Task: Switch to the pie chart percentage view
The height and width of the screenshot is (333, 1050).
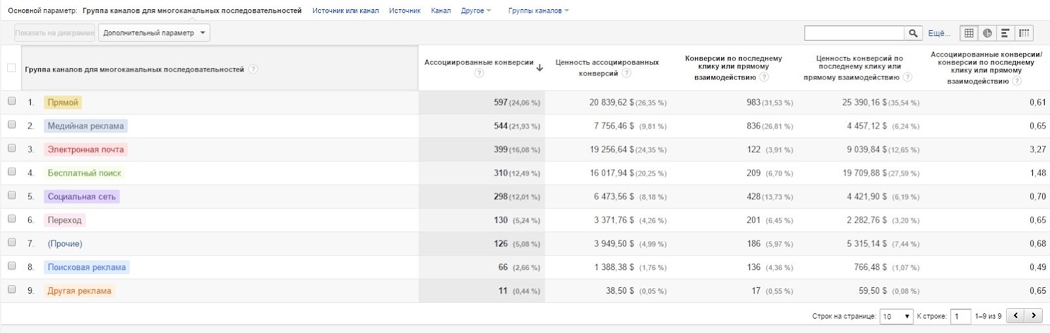Action: point(987,33)
